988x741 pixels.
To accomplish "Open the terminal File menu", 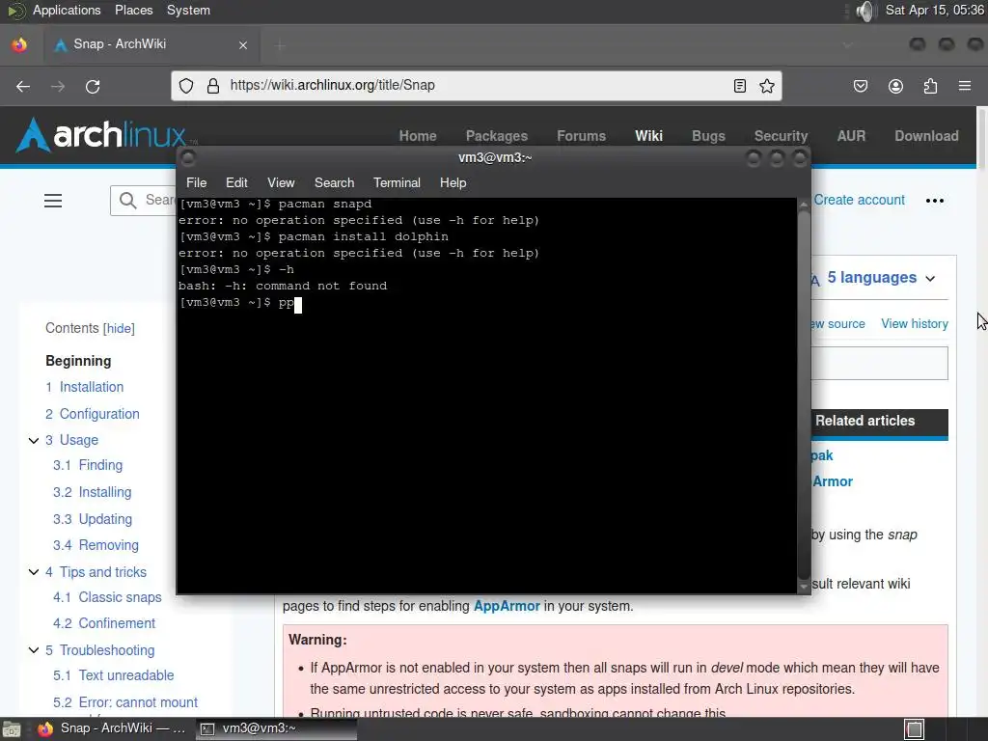I will 196,182.
